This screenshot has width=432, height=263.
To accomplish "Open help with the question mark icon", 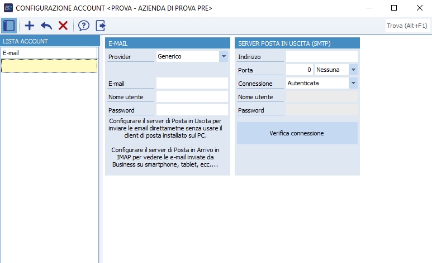I will click(84, 26).
